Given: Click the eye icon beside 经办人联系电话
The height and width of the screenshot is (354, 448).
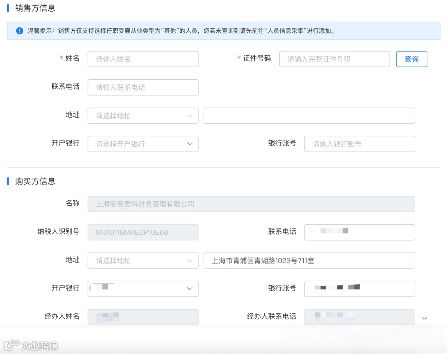Looking at the screenshot, I should pos(424,318).
